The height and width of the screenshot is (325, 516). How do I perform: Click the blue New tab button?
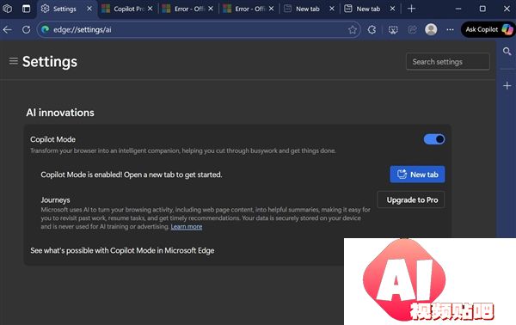(x=417, y=175)
